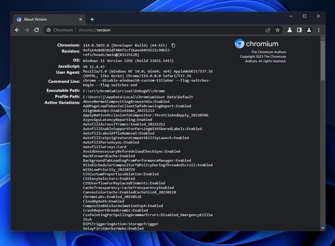
Task: Bookmark this page with the star icon
Action: [278, 30]
